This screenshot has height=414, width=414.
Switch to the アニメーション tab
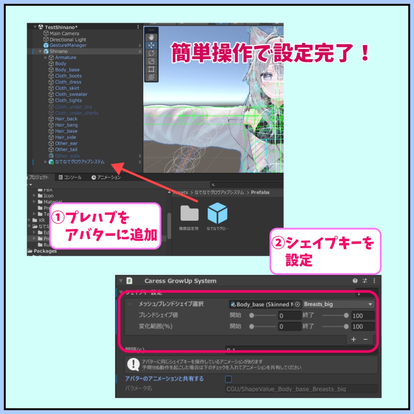(x=106, y=177)
